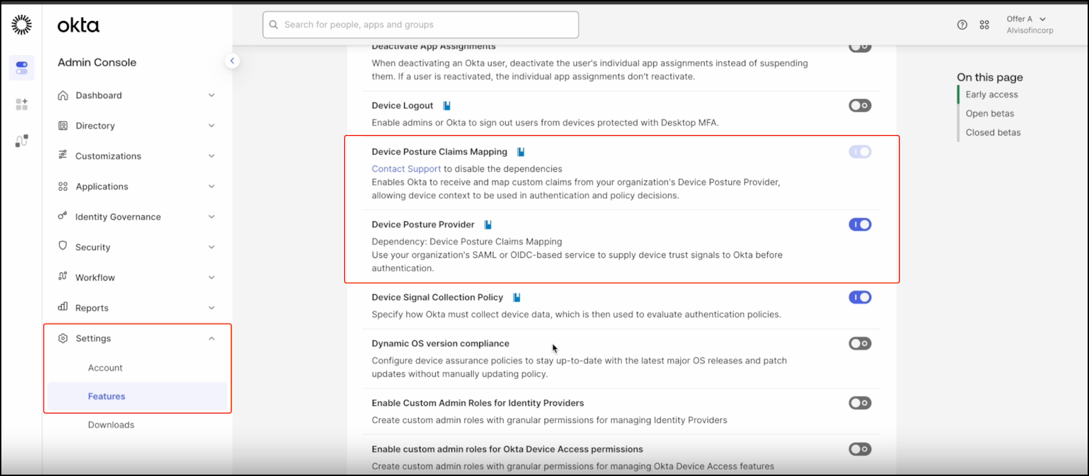Click the people, apps and groups search field

point(421,24)
